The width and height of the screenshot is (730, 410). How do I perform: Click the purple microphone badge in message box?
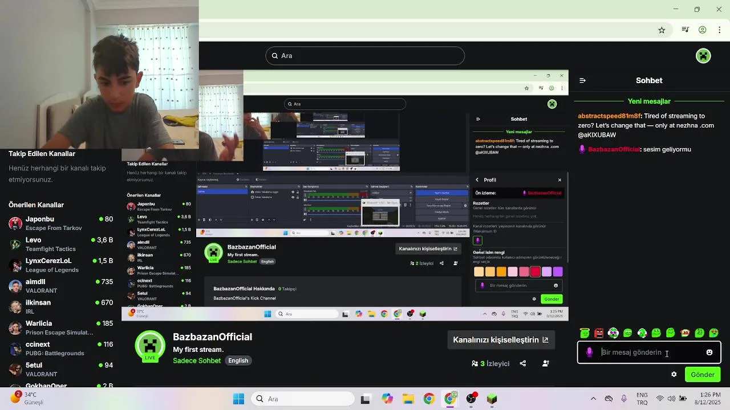pos(590,352)
